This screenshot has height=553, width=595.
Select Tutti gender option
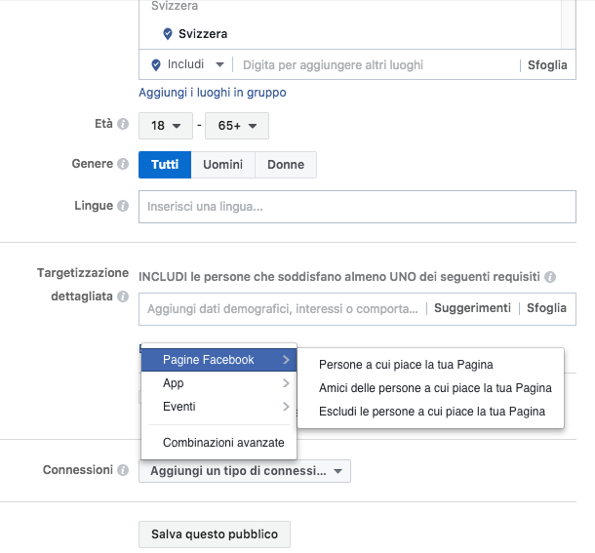(165, 165)
